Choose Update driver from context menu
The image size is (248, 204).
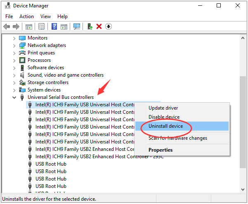[182, 108]
